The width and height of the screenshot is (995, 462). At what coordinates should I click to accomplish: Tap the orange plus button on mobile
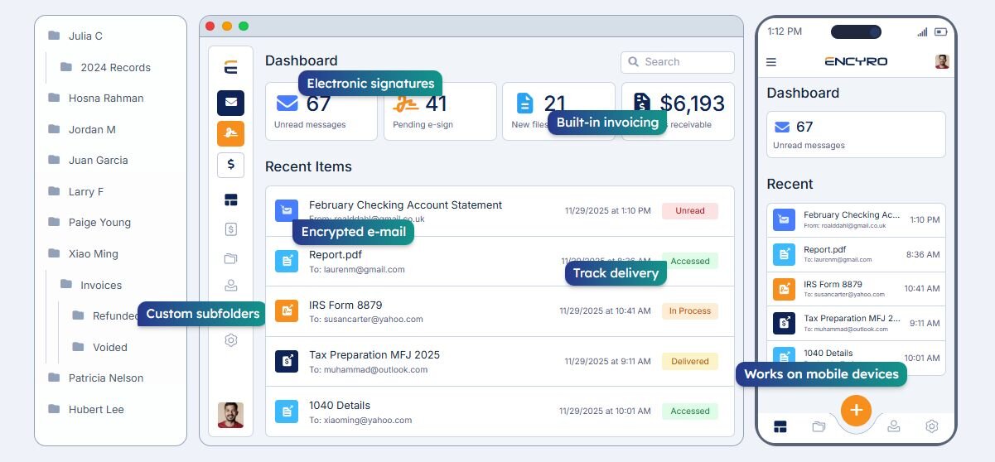click(x=856, y=410)
